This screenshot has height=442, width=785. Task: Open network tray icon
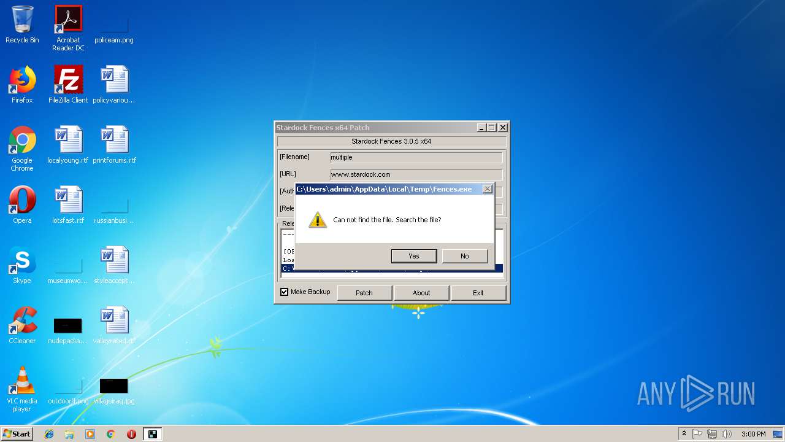coord(712,434)
